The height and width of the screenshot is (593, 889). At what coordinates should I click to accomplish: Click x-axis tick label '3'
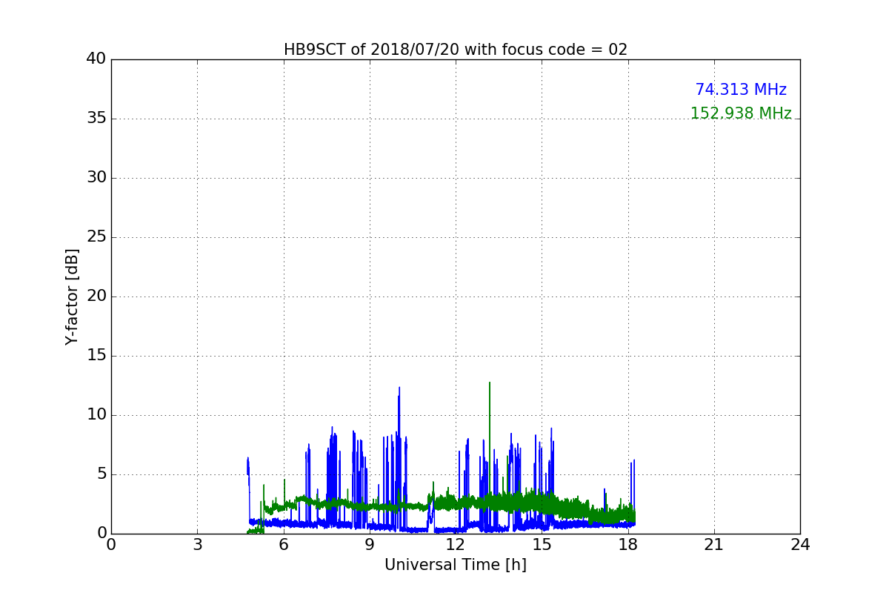point(197,545)
